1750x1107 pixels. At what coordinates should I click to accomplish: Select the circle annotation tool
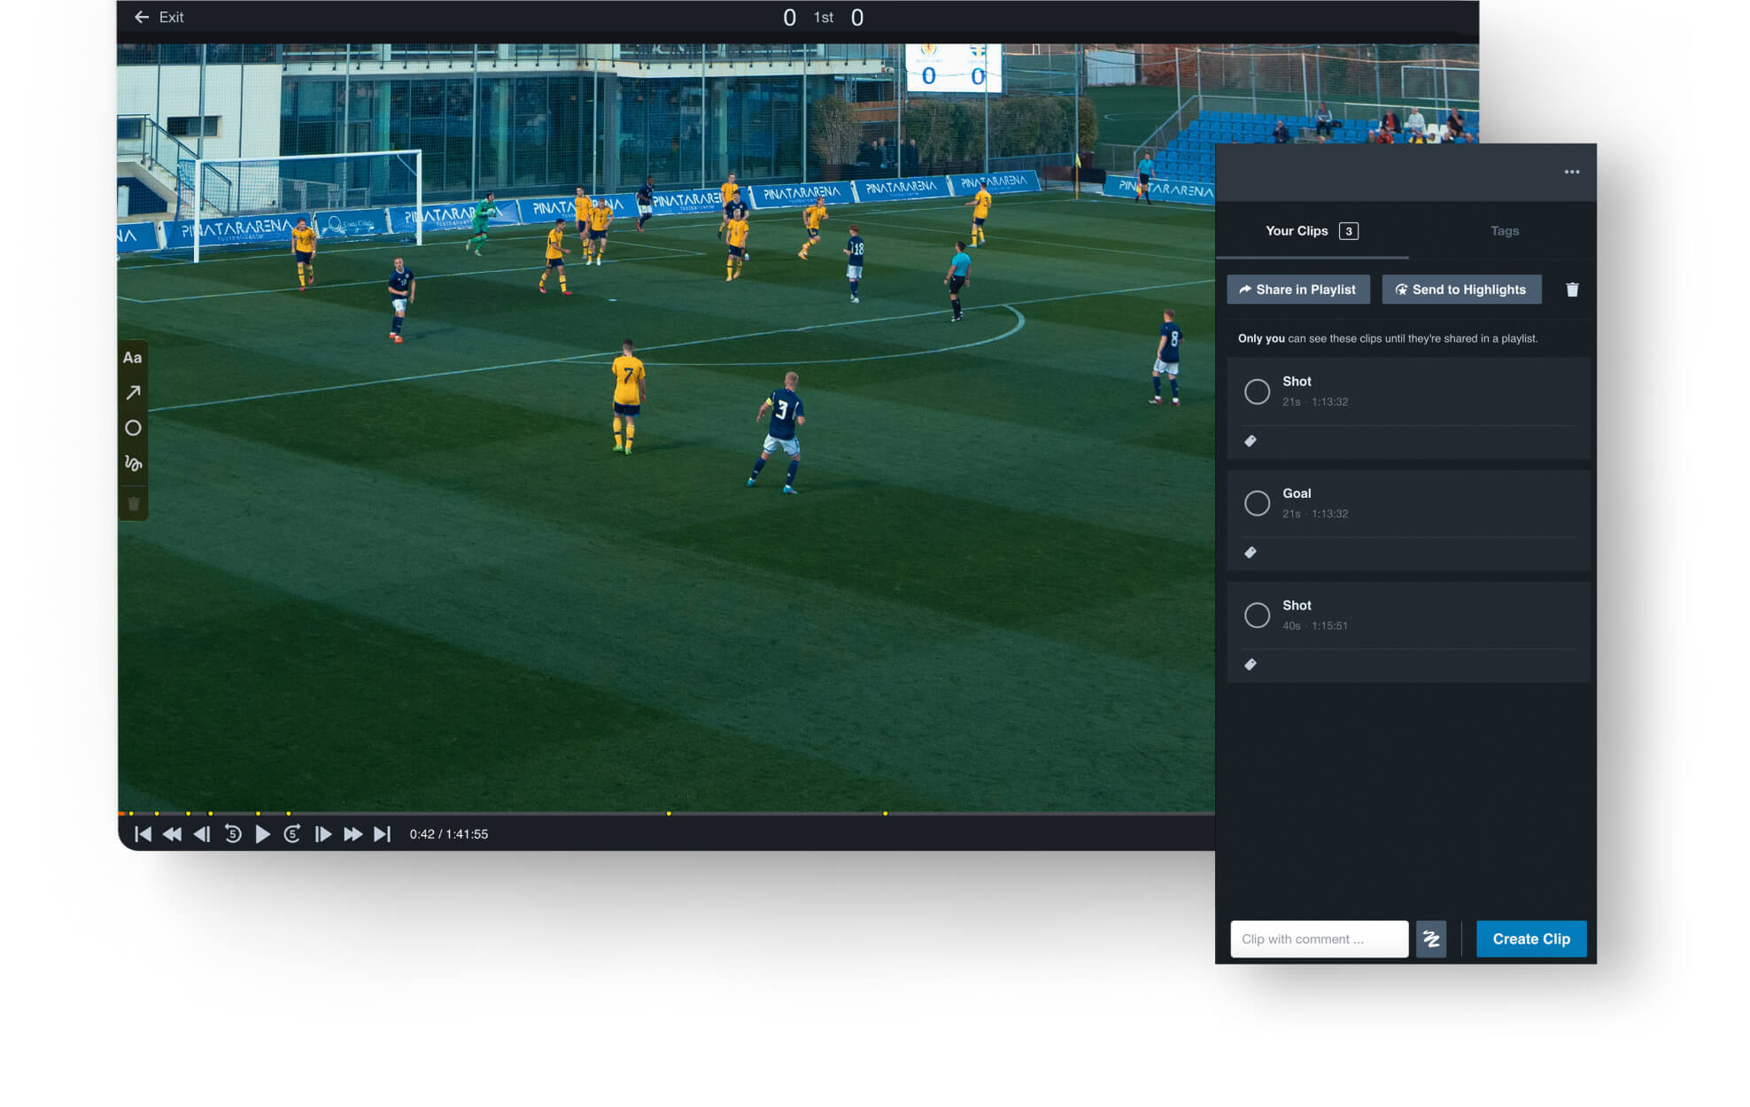point(133,428)
